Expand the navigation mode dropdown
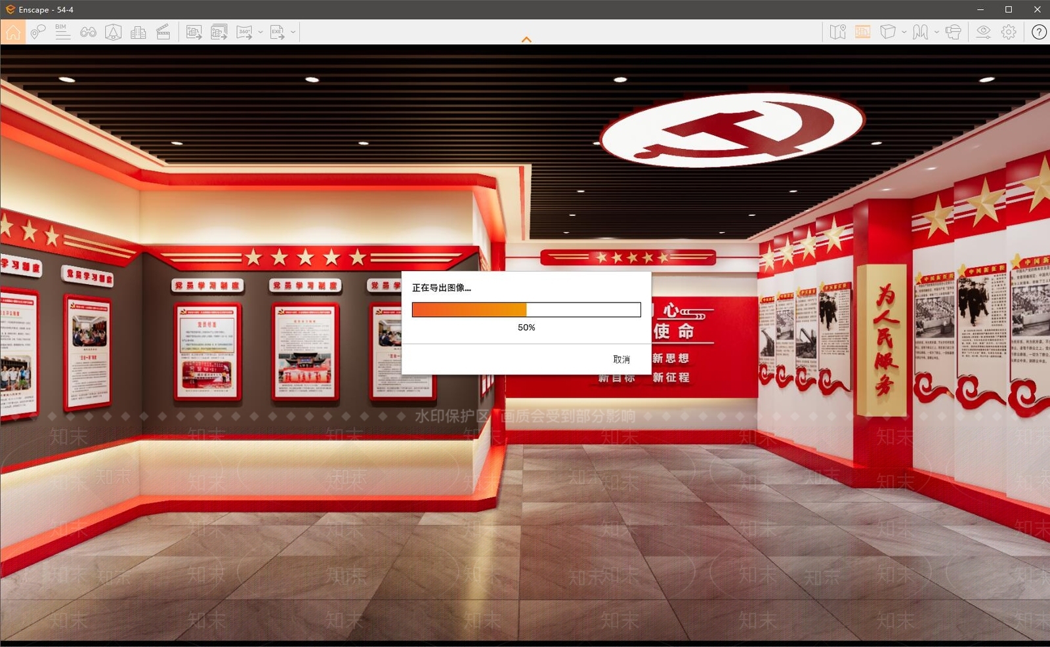The width and height of the screenshot is (1050, 647). point(936,32)
